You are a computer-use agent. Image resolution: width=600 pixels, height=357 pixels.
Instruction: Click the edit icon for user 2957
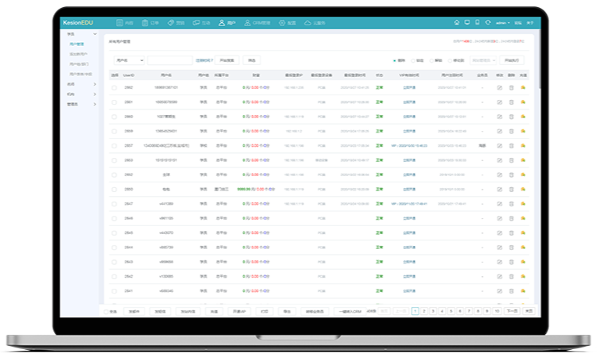499,146
